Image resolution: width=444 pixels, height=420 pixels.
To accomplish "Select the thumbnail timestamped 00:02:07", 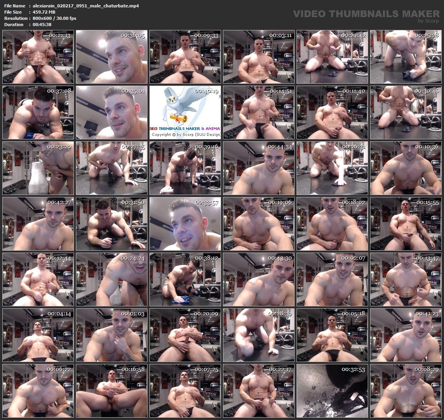I will click(x=332, y=279).
